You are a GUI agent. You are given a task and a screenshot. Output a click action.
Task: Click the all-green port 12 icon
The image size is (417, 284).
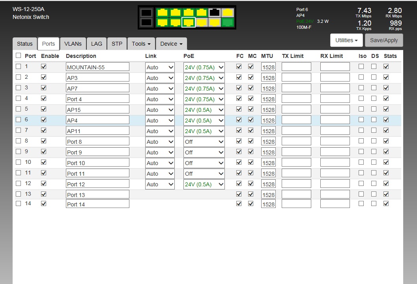pos(228,22)
